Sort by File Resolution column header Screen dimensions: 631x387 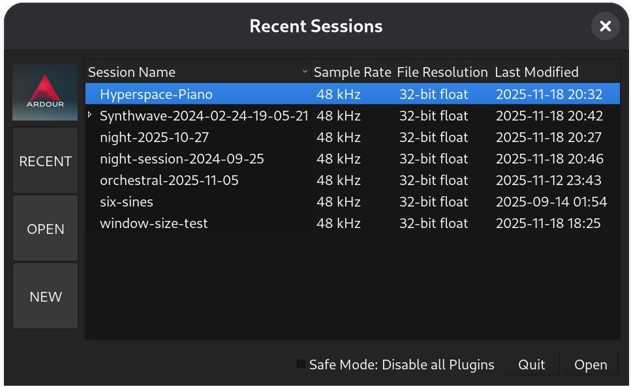tap(442, 72)
